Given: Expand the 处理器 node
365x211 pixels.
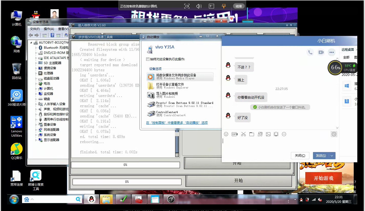Looking at the screenshot, I should click(36, 73).
